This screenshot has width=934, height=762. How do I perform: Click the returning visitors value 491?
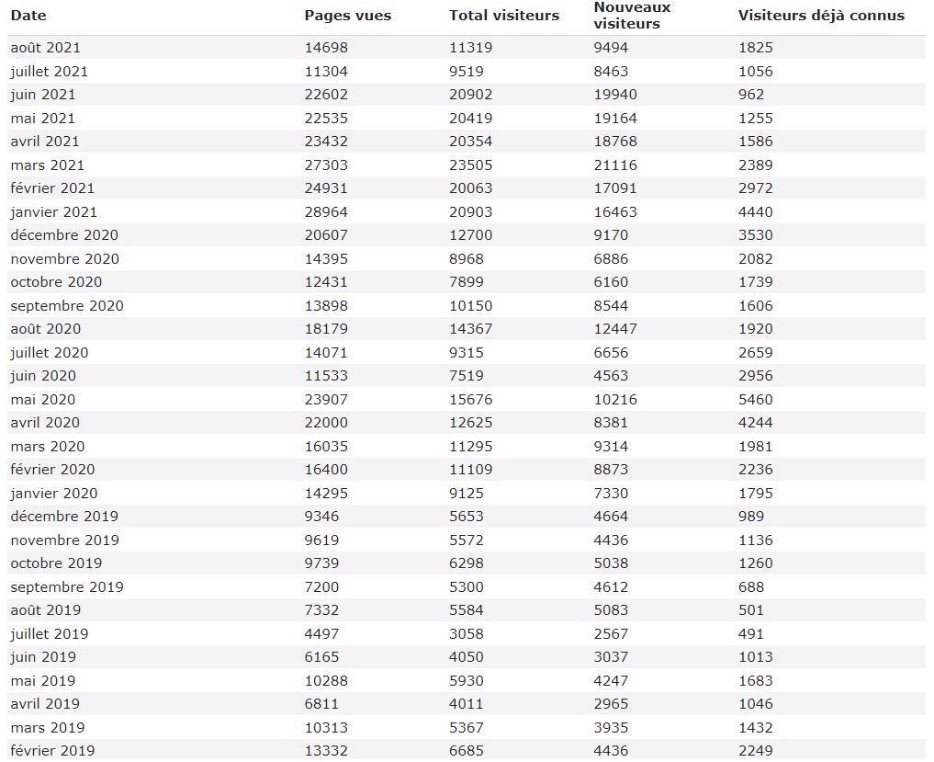pyautogui.click(x=751, y=634)
